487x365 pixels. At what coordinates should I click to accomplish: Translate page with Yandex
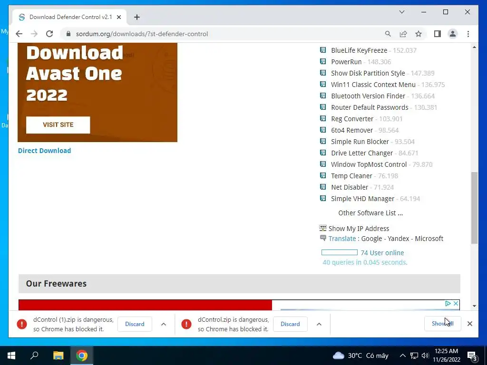pos(399,239)
